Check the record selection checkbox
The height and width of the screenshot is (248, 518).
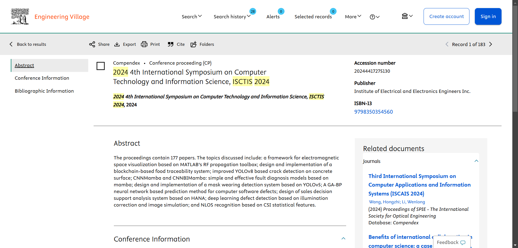pos(101,66)
